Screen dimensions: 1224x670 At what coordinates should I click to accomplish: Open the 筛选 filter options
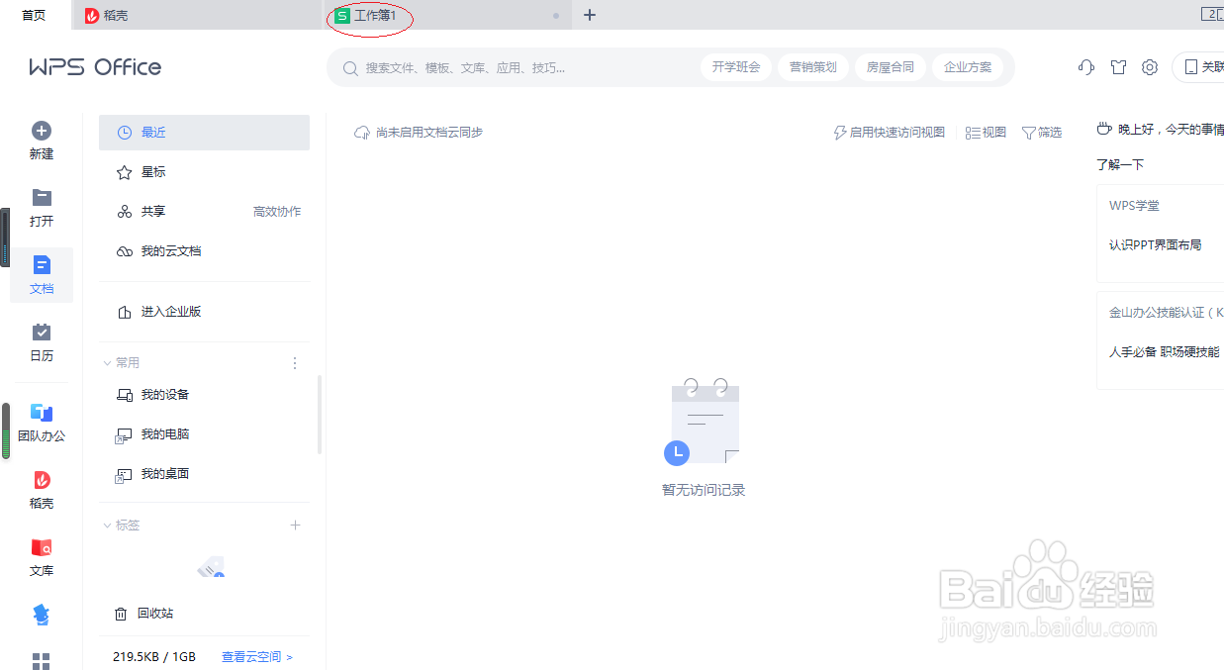(1041, 132)
